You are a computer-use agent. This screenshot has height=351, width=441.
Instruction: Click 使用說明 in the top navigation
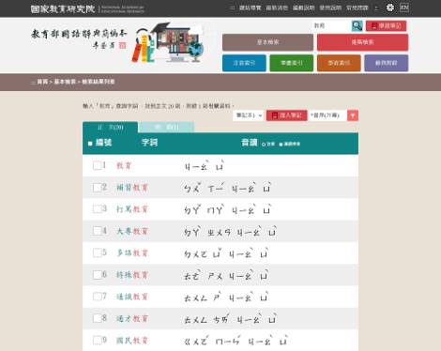(x=330, y=8)
